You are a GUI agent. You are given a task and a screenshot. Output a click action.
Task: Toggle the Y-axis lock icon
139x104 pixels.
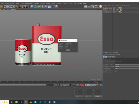coord(9,6)
